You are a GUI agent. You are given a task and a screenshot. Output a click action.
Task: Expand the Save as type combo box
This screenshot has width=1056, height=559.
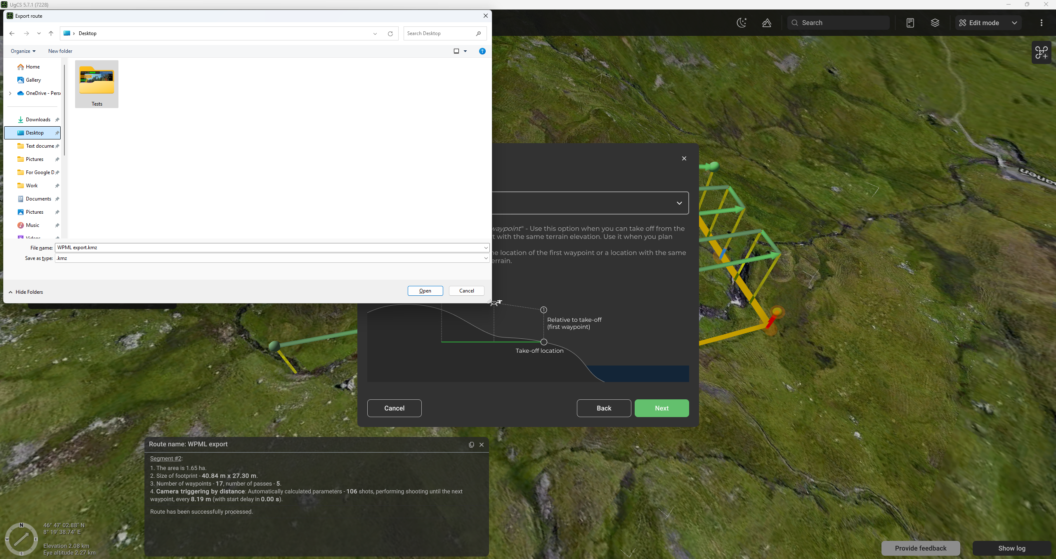click(x=486, y=258)
